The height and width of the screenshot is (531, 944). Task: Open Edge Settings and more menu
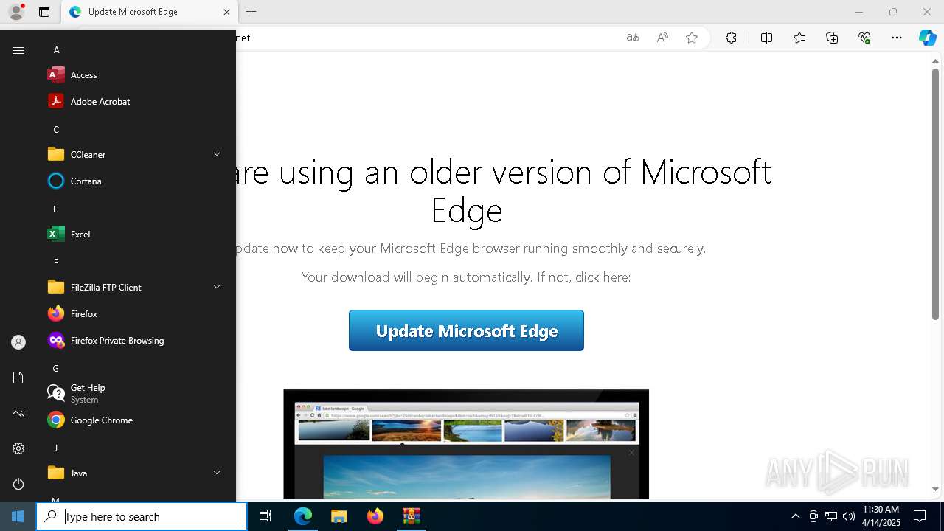(897, 38)
